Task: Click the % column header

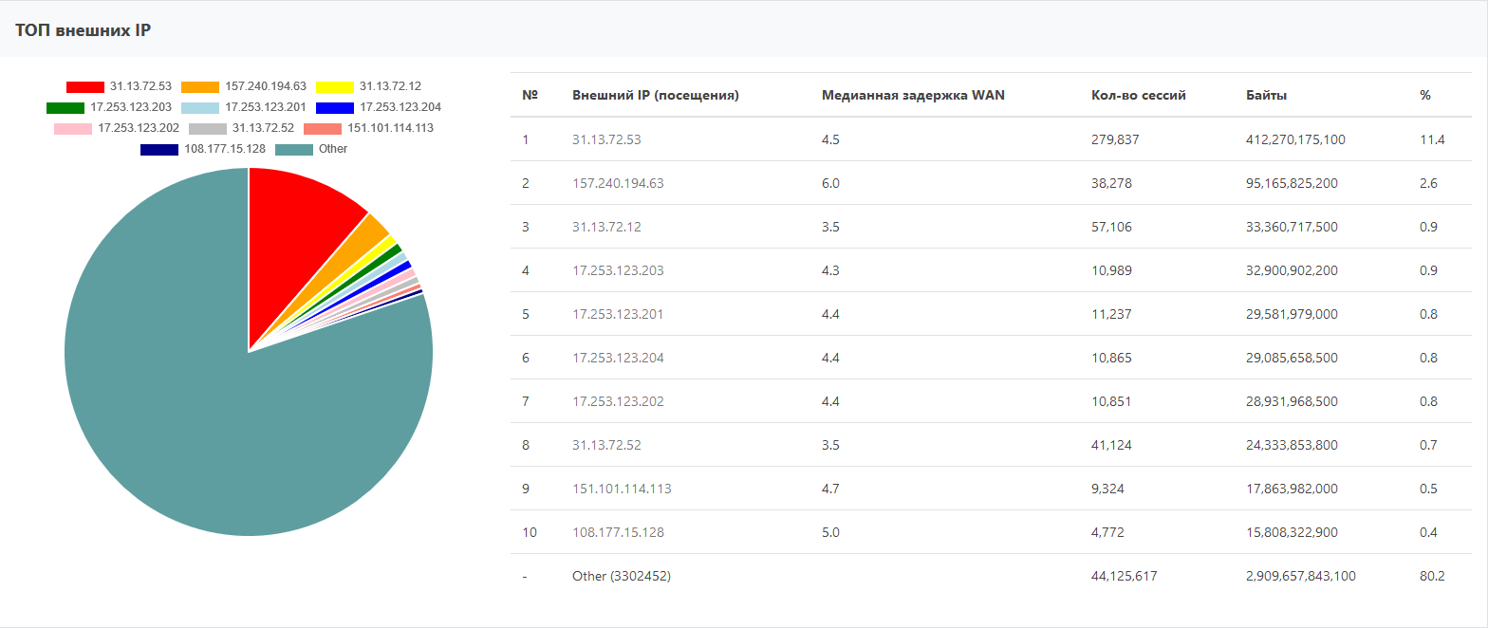Action: [x=1425, y=95]
